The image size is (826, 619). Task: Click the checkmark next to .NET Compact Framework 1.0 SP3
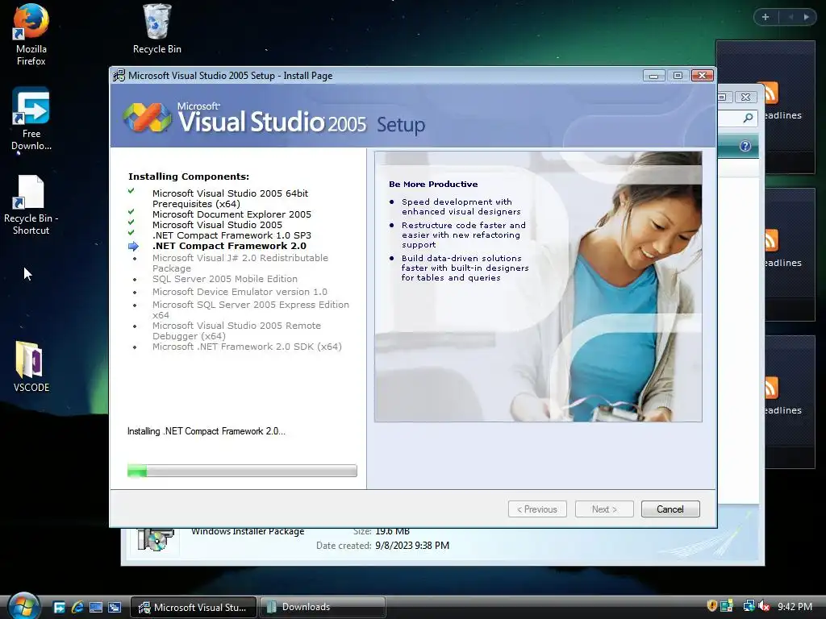(x=131, y=233)
